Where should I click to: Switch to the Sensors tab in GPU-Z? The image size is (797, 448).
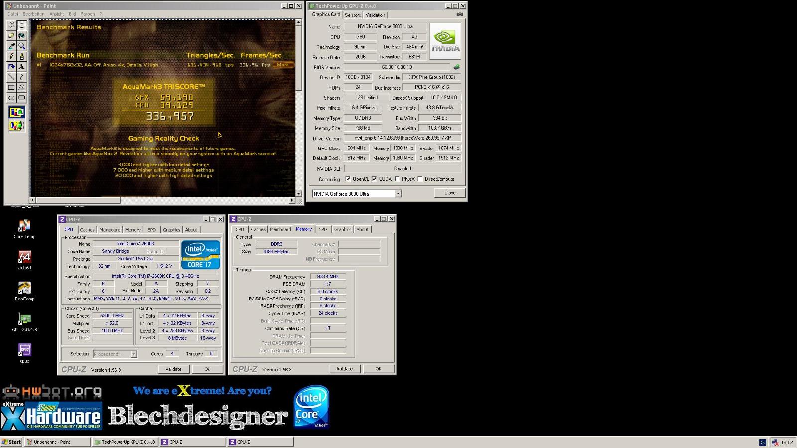[x=353, y=15]
